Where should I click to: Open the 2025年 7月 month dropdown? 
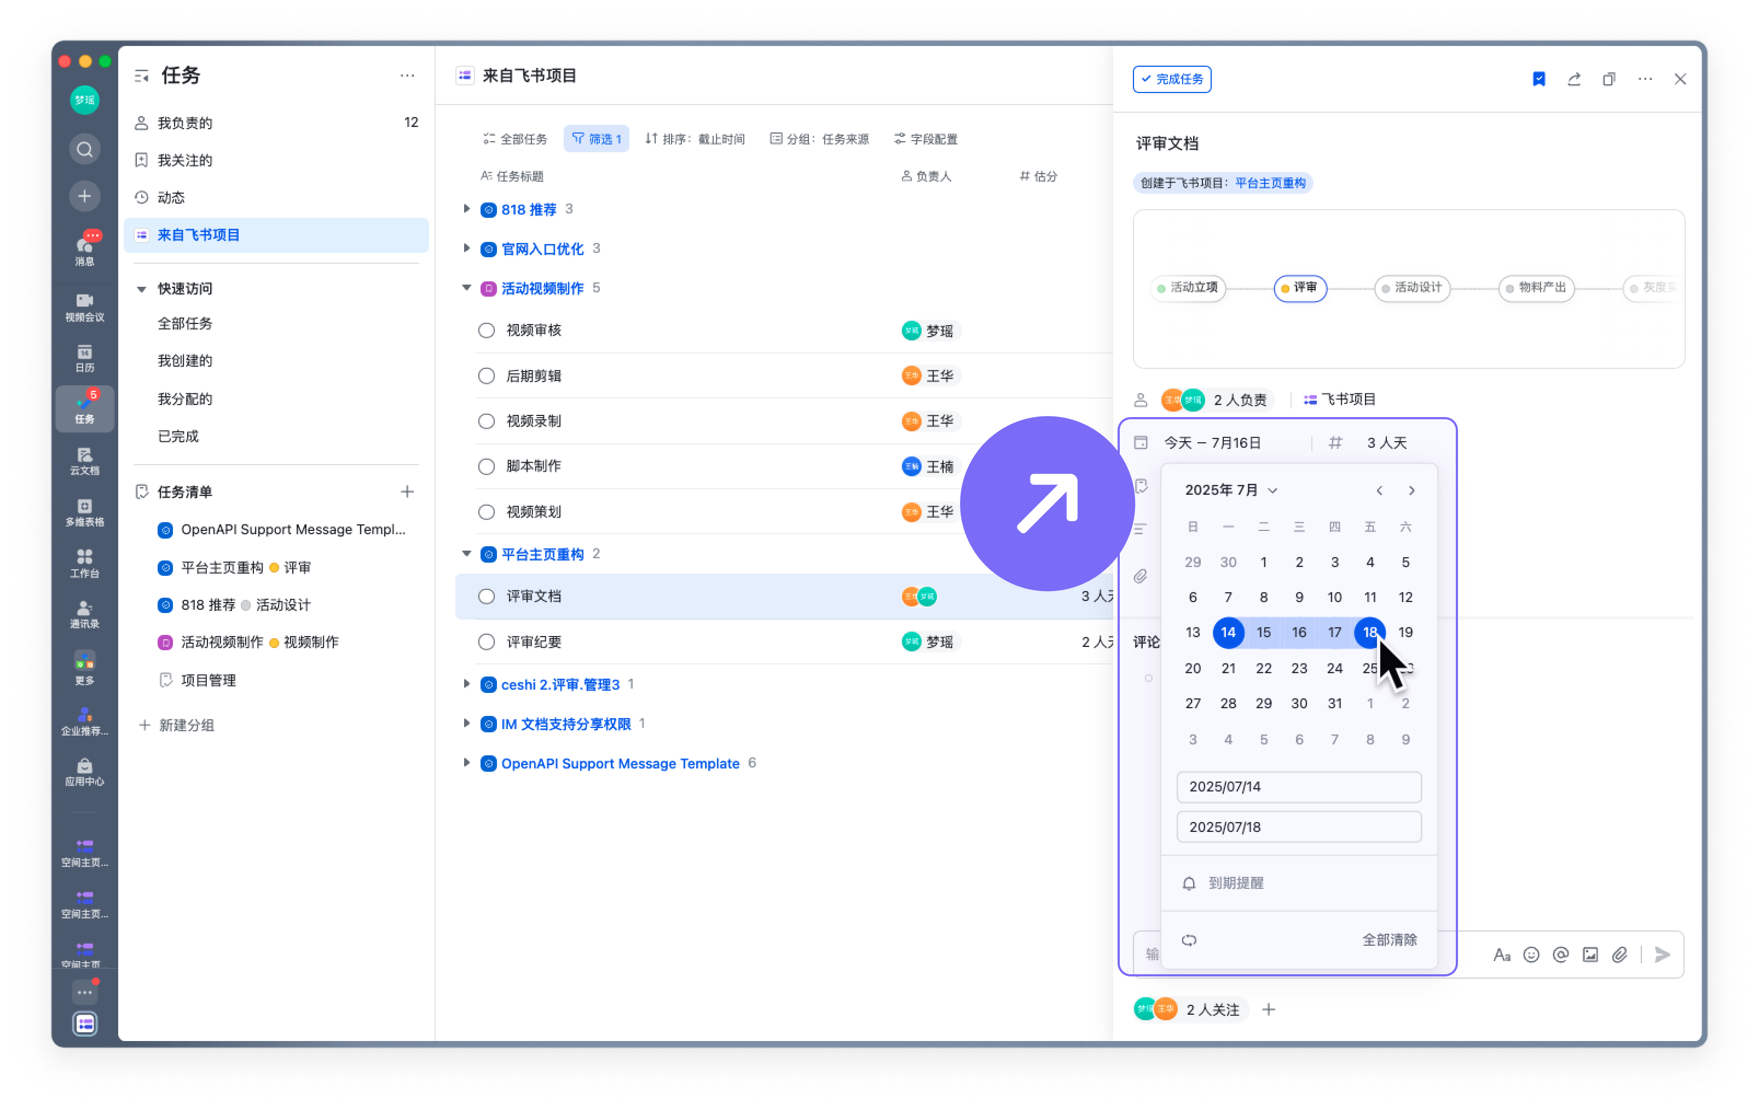[1231, 490]
